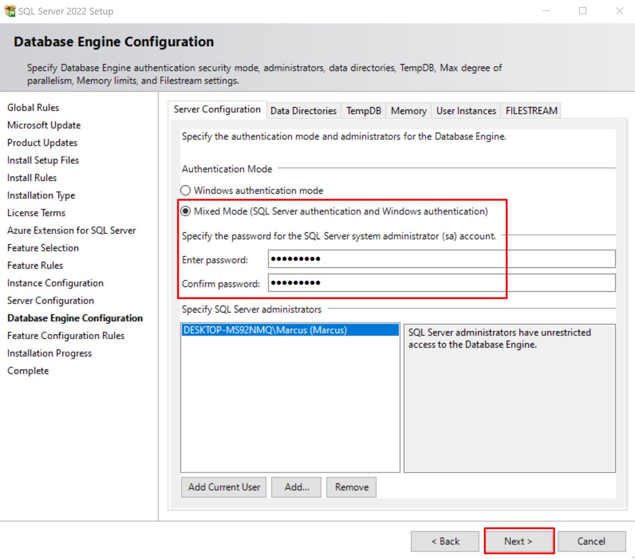This screenshot has height=559, width=635.
Task: Cancel the SQL Server setup
Action: coord(592,541)
